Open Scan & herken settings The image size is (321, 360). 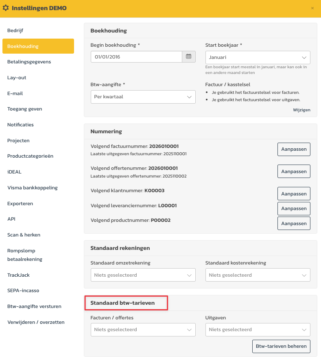pyautogui.click(x=24, y=235)
